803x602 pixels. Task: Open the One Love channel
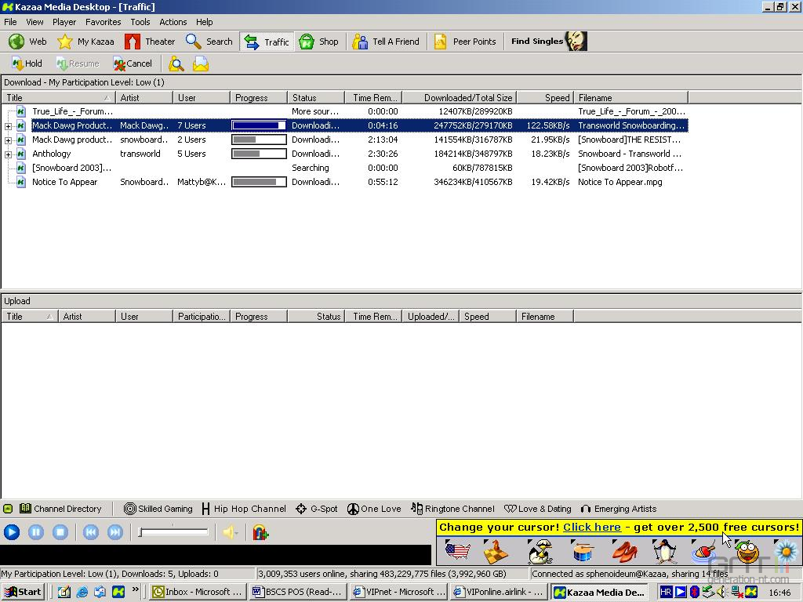[x=374, y=509]
